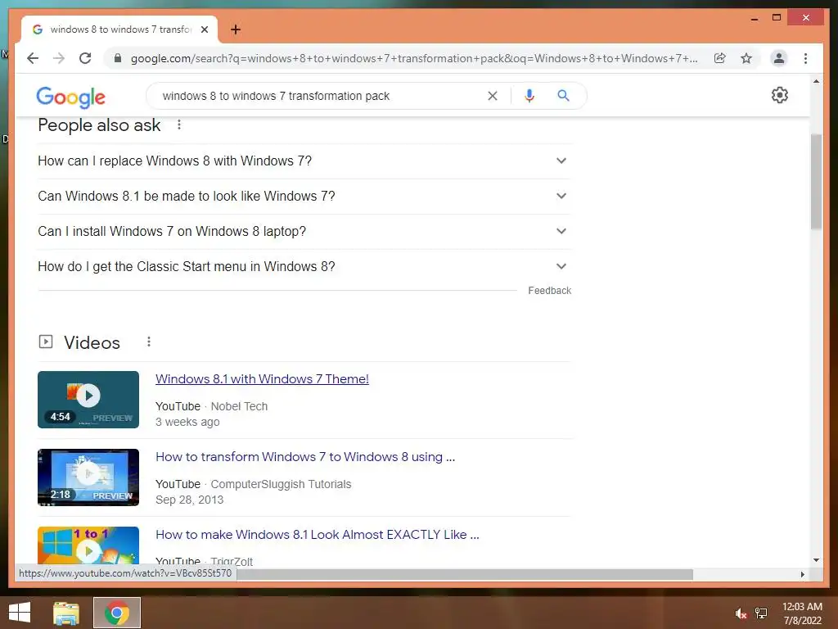Screen dimensions: 838x629
Task: Click the horizontal scrollbar thumb
Action: click(x=465, y=574)
